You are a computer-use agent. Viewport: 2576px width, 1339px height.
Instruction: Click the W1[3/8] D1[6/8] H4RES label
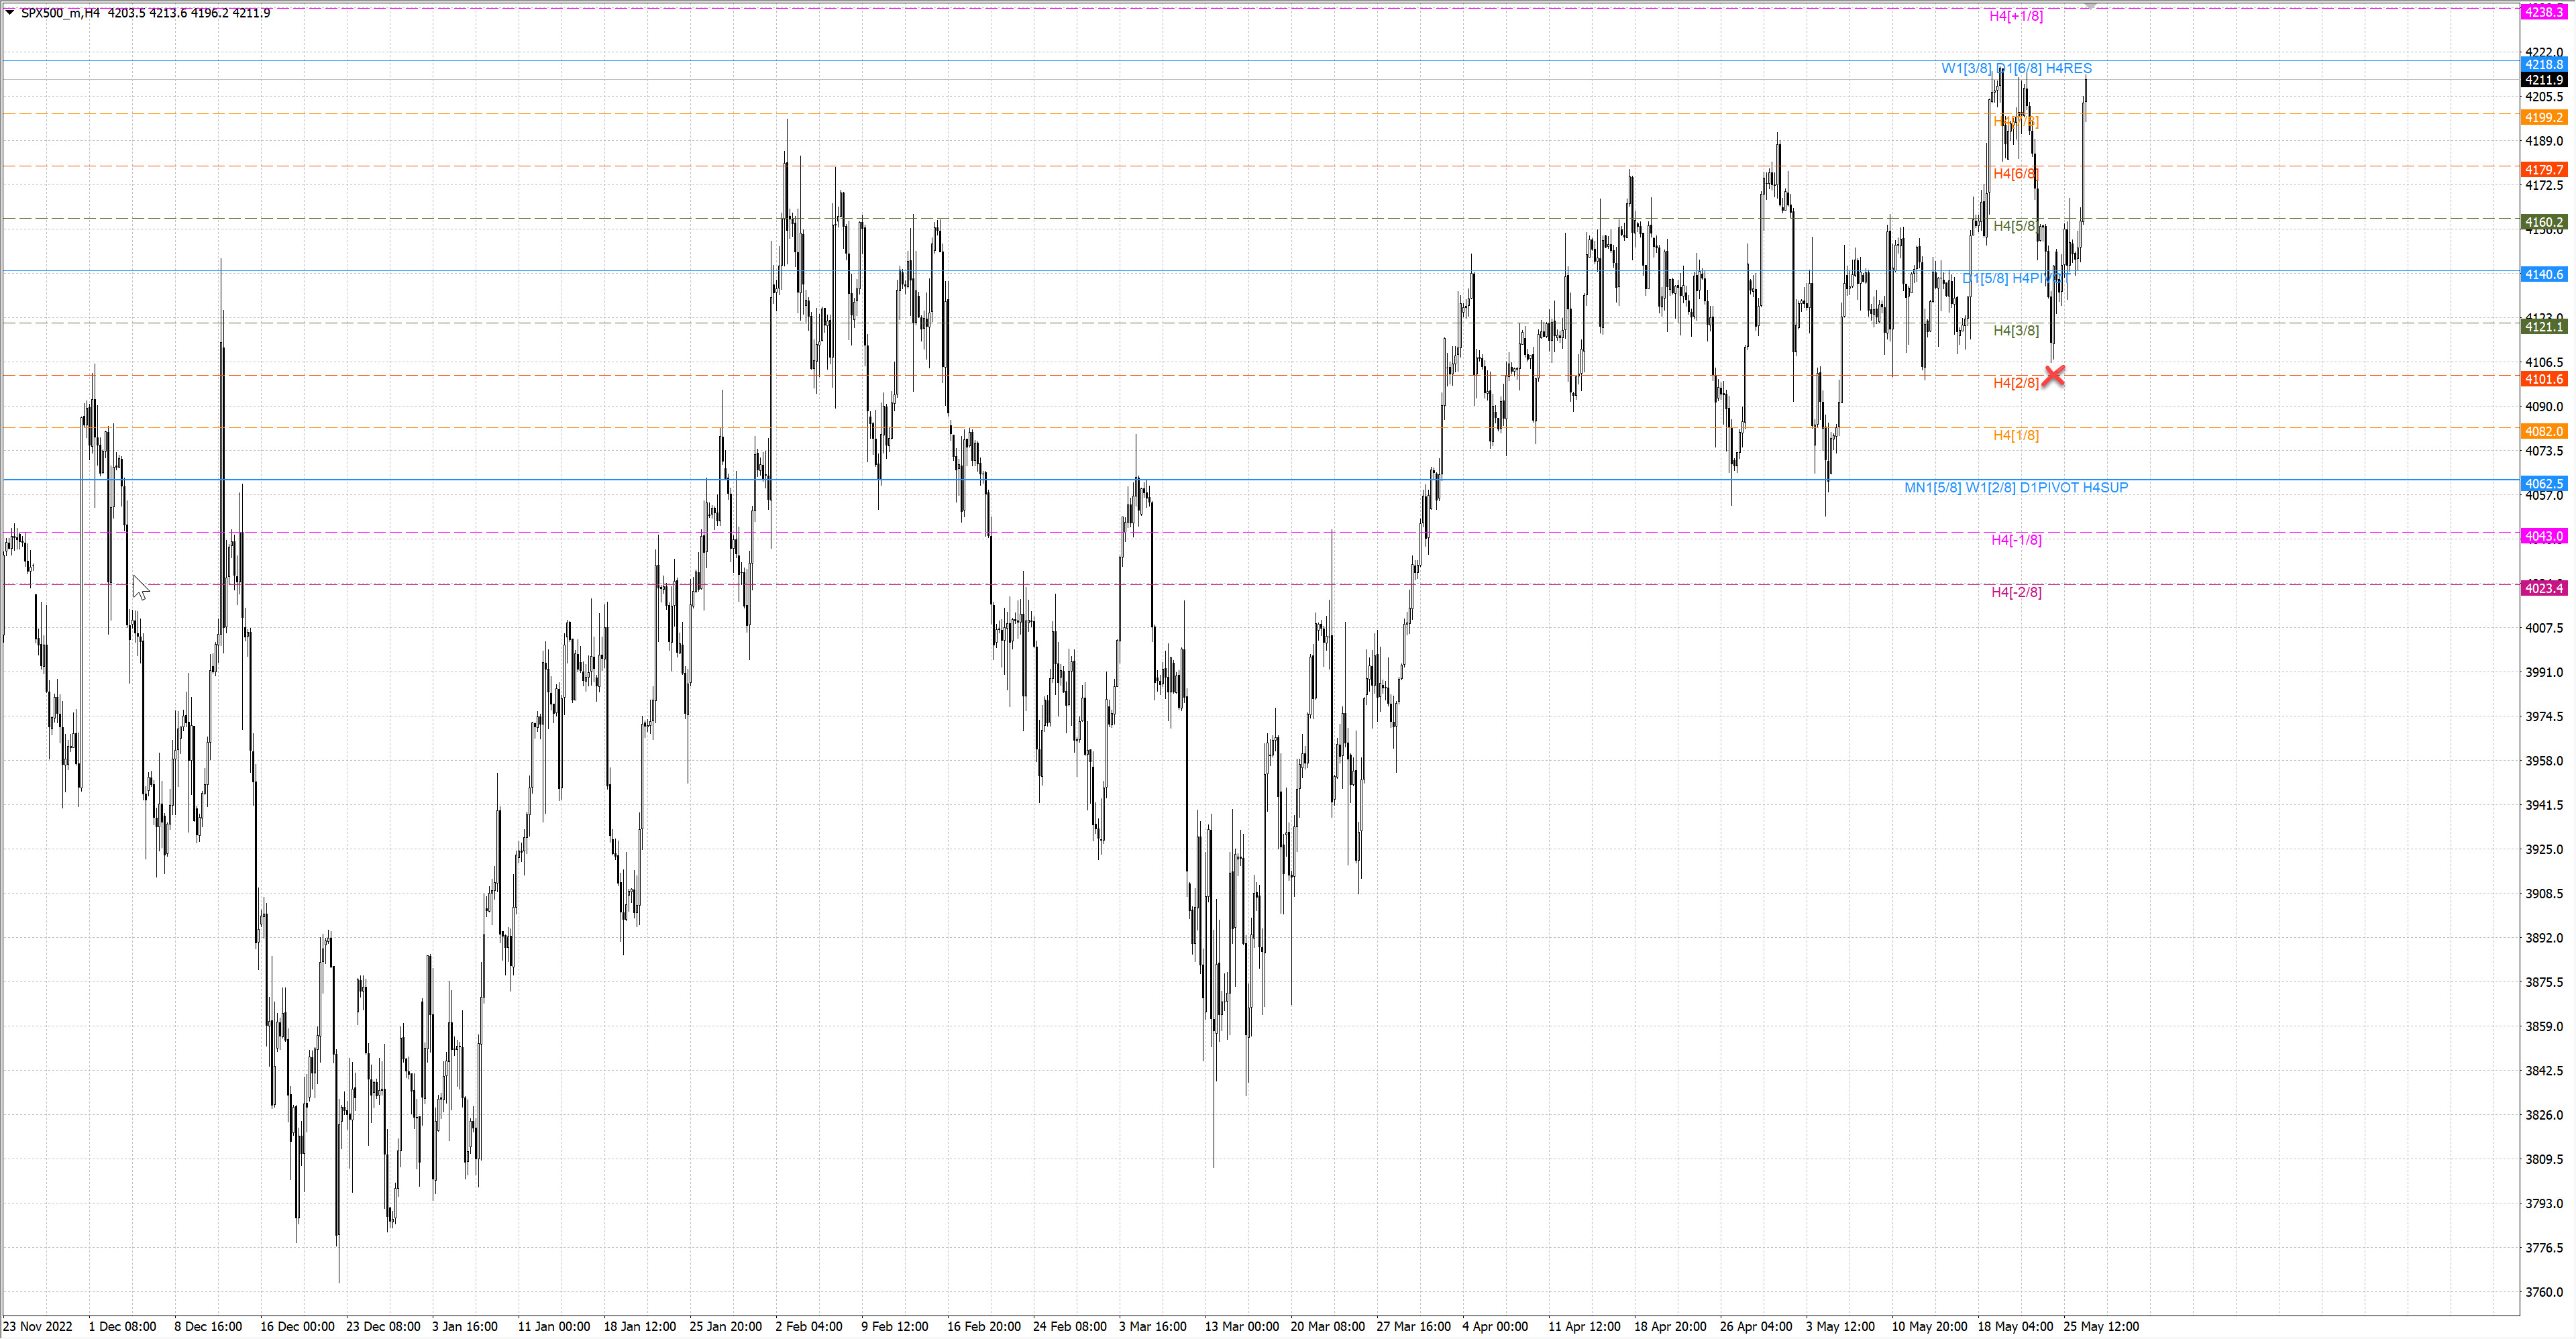[2016, 68]
